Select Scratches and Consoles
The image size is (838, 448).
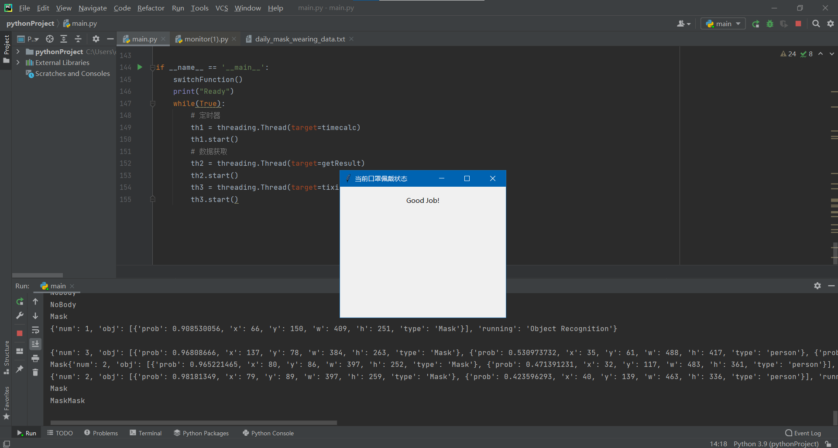(x=68, y=74)
